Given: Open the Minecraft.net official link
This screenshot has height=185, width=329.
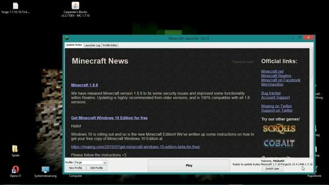Looking at the screenshot, I should pos(272,71).
